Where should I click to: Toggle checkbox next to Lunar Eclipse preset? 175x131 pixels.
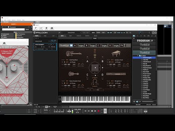(x=142, y=90)
